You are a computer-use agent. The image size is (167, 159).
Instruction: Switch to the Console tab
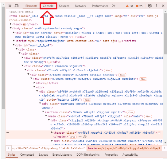(48, 6)
